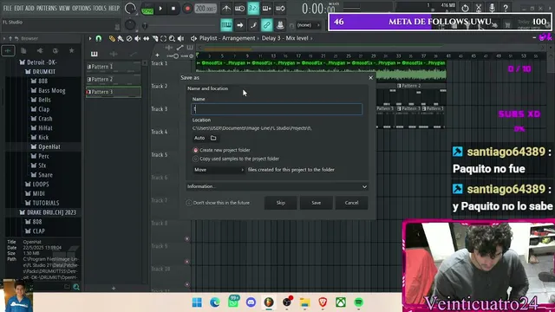Select the draw (pencil) tool in playlist toolbar

[x=112, y=38]
